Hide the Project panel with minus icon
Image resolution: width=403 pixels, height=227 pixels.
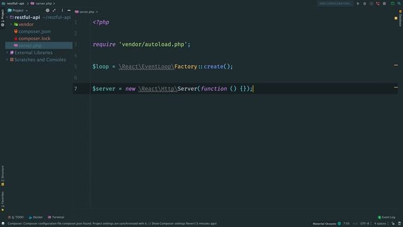(69, 11)
